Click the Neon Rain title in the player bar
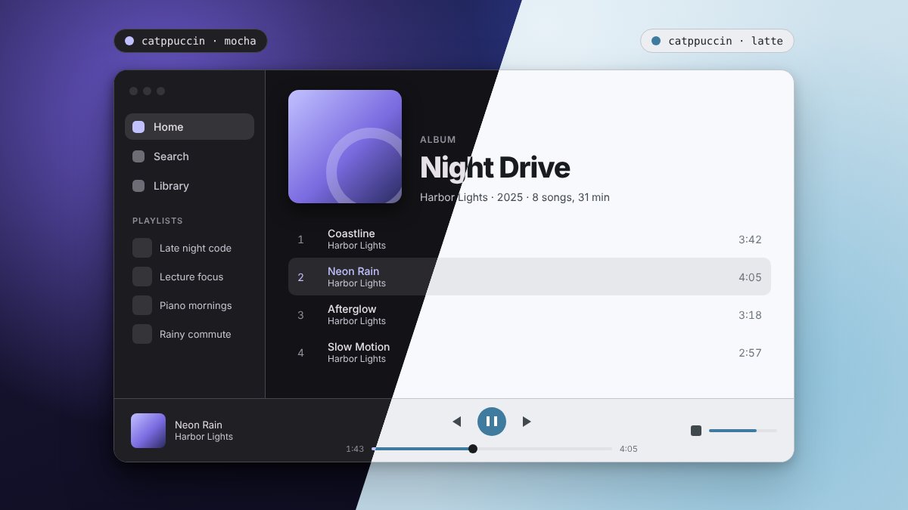Viewport: 908px width, 510px height. [198, 425]
